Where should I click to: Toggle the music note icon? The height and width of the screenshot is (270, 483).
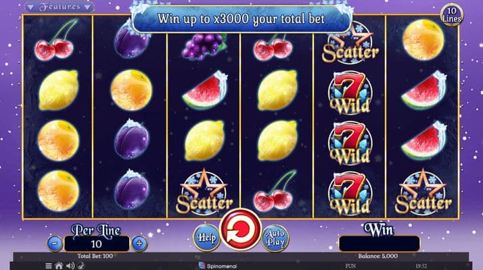point(81,266)
